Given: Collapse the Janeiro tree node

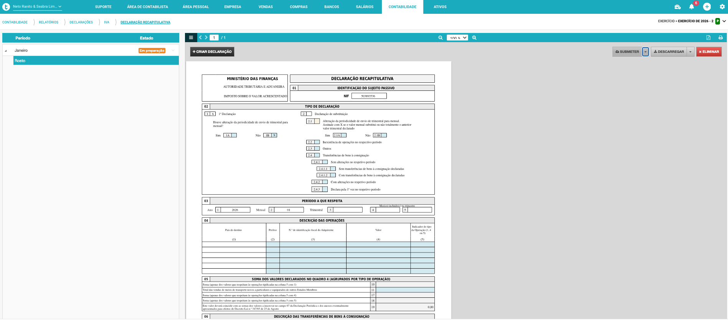Looking at the screenshot, I should [x=6, y=51].
